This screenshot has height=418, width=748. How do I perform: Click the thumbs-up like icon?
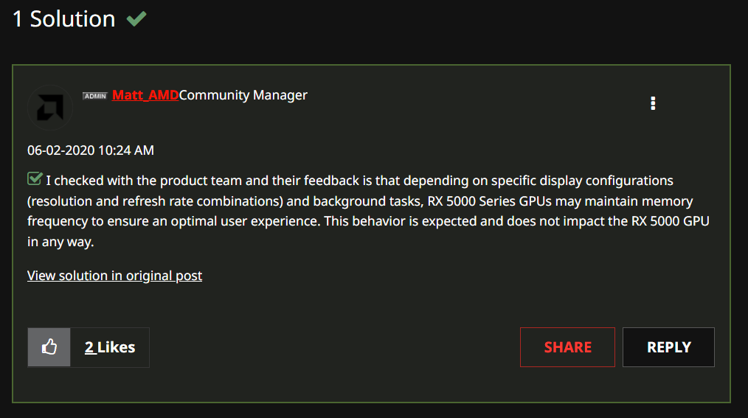(49, 347)
